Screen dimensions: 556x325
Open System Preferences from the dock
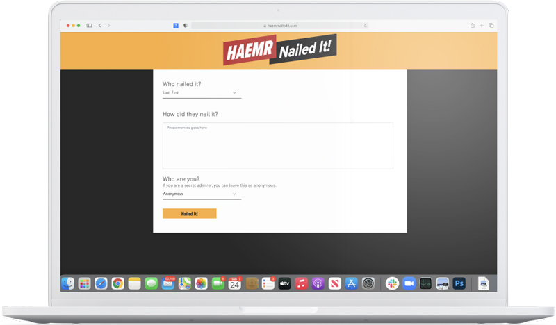[368, 283]
